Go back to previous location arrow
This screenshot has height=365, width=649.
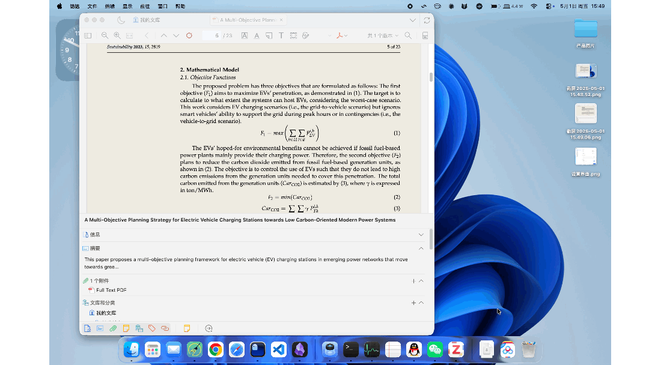(147, 35)
